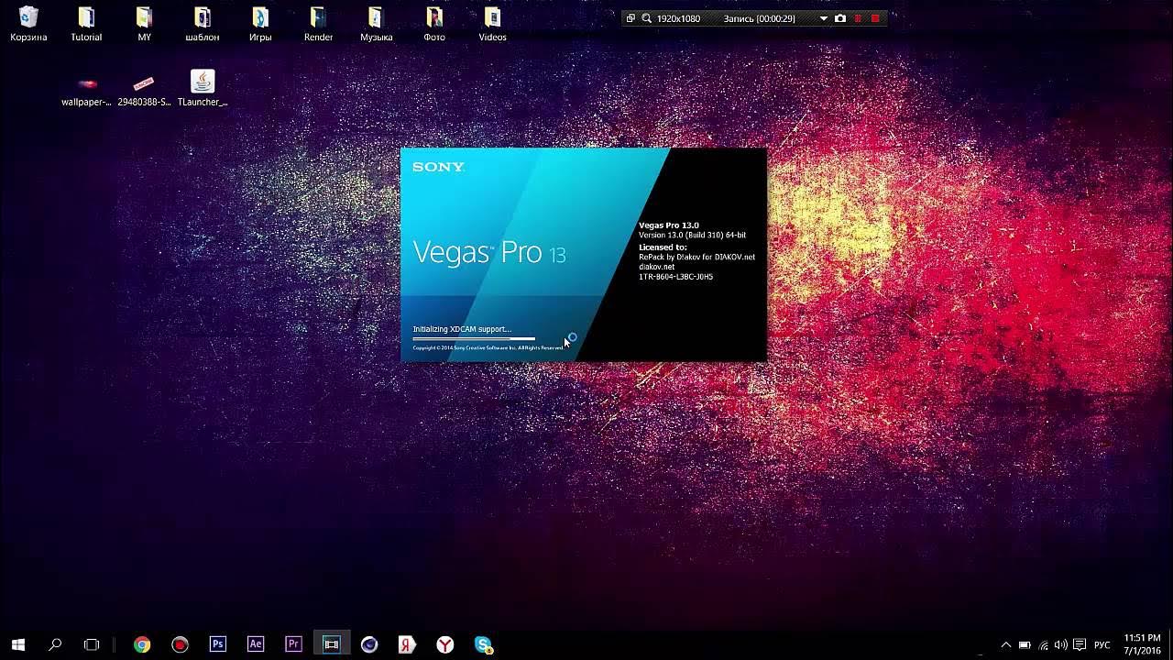Select the Фото desktop folder
The height and width of the screenshot is (660, 1173).
(x=434, y=23)
